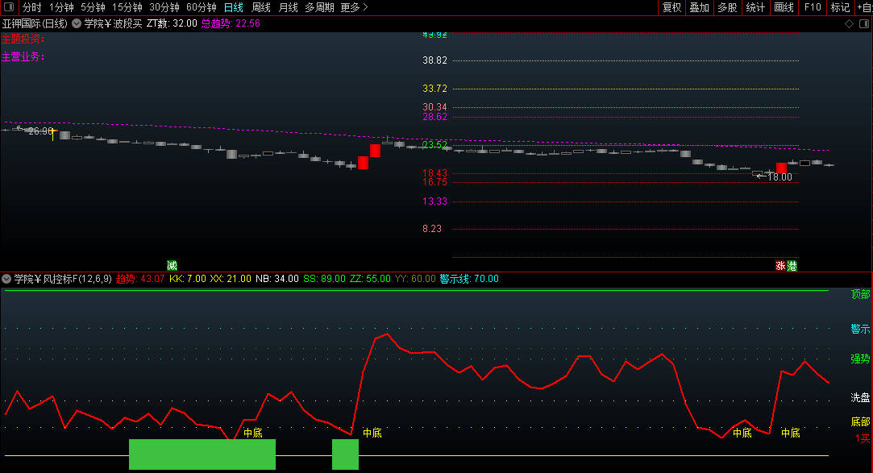Click the large green block in indicator panel
This screenshot has height=473, width=873.
pos(202,454)
